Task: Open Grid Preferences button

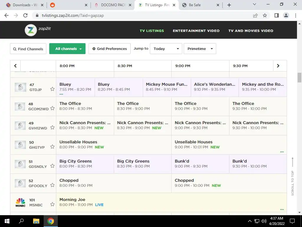Action: pos(109,49)
